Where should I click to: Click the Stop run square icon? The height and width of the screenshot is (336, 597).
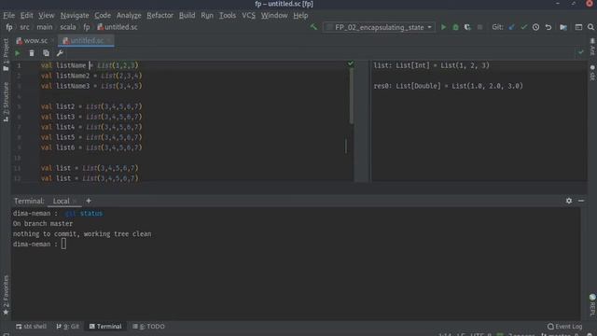pos(479,27)
